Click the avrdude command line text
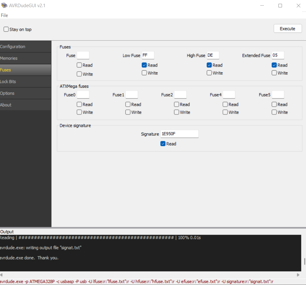Viewport: 306px width, 285px height. point(137,282)
